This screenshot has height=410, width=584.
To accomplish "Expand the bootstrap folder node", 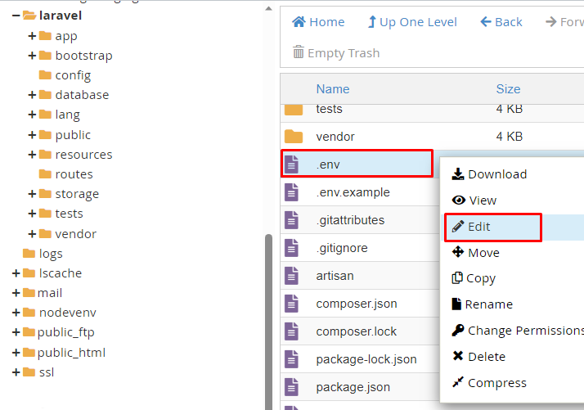I will pos(32,56).
